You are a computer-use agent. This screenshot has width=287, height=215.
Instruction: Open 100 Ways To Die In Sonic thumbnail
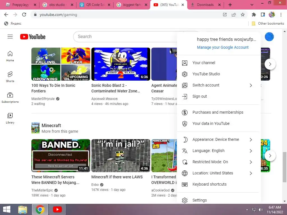click(61, 64)
